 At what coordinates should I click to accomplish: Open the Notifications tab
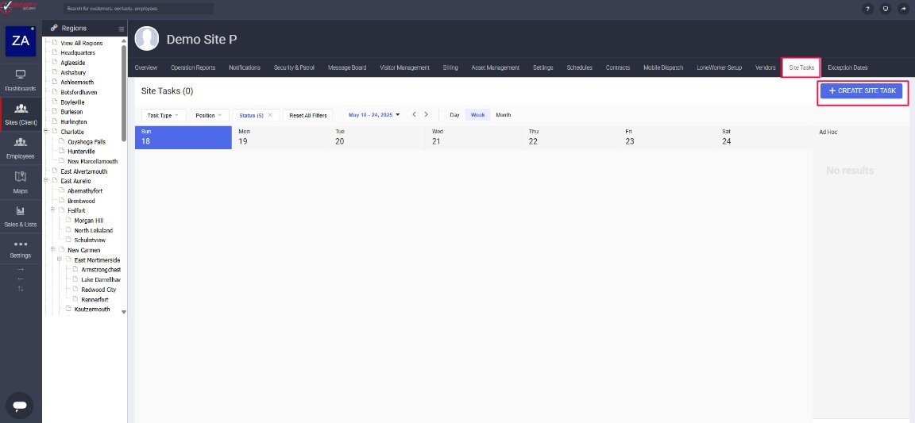245,67
